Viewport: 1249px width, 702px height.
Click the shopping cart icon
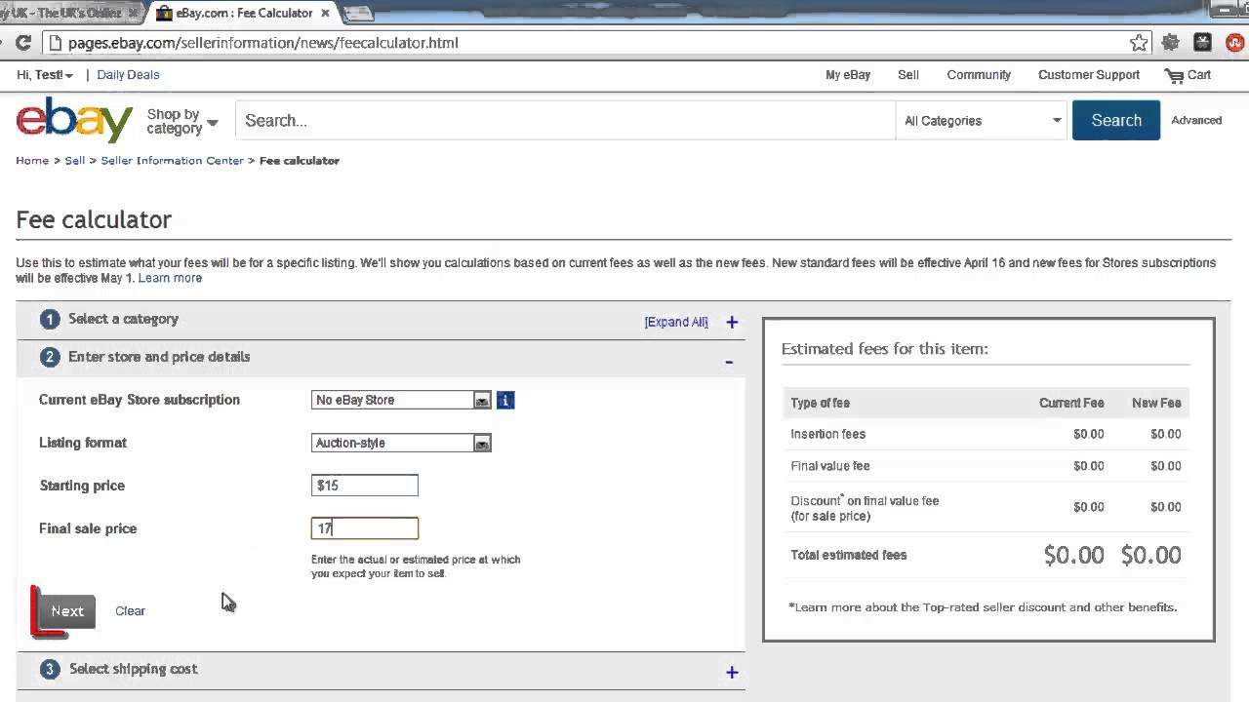coord(1173,75)
